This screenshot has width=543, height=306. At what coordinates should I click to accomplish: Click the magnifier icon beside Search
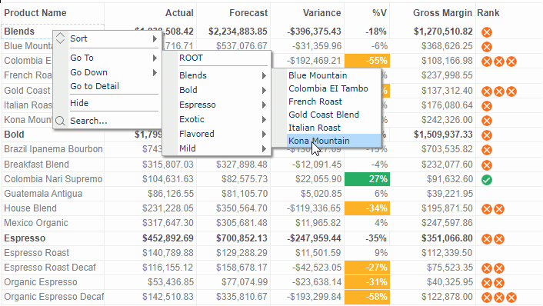(x=60, y=121)
